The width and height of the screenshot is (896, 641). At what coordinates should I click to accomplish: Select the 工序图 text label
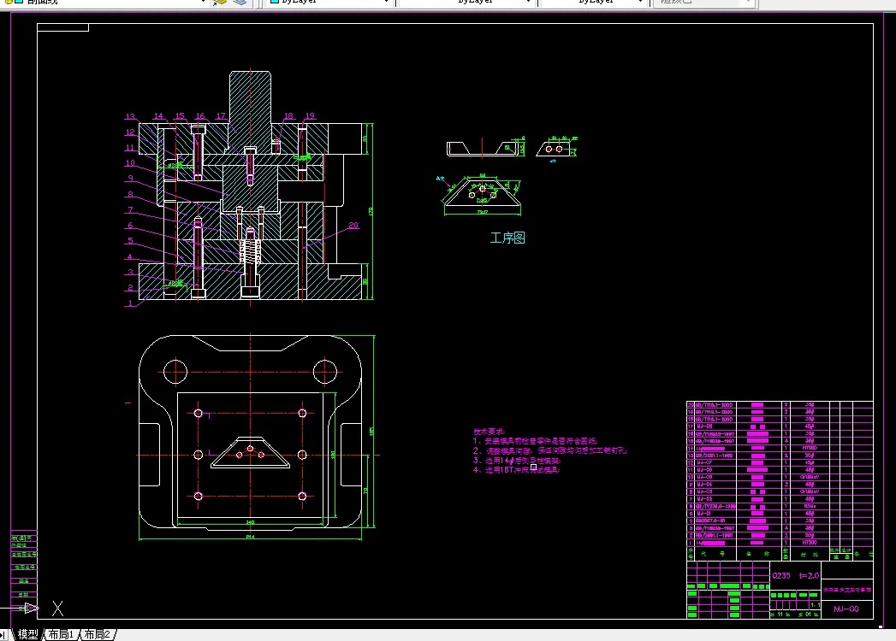click(507, 238)
